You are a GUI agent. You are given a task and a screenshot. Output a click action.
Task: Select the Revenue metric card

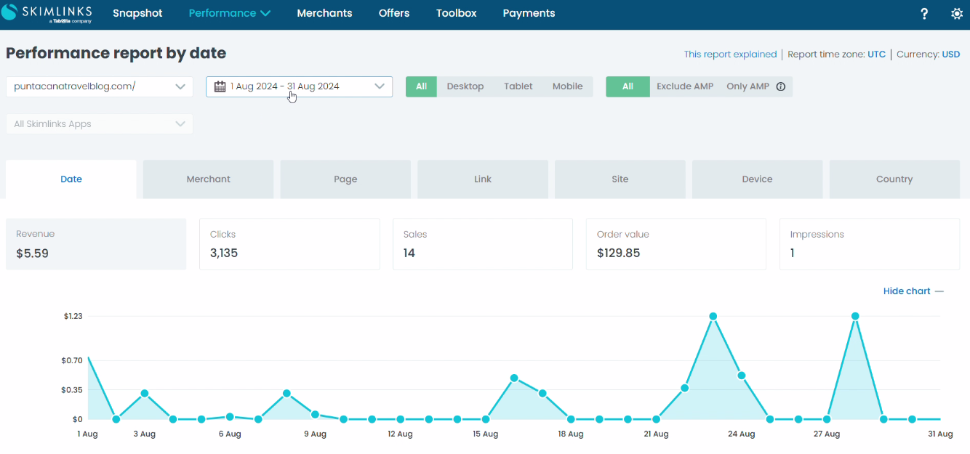pyautogui.click(x=96, y=244)
